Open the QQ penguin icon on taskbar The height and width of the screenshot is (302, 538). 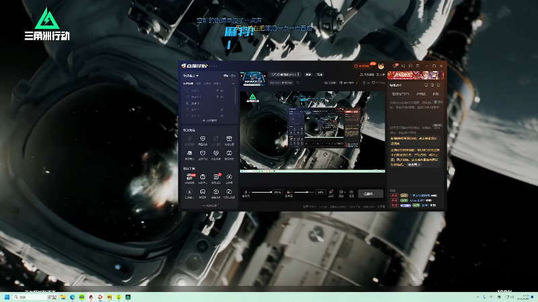click(x=91, y=297)
